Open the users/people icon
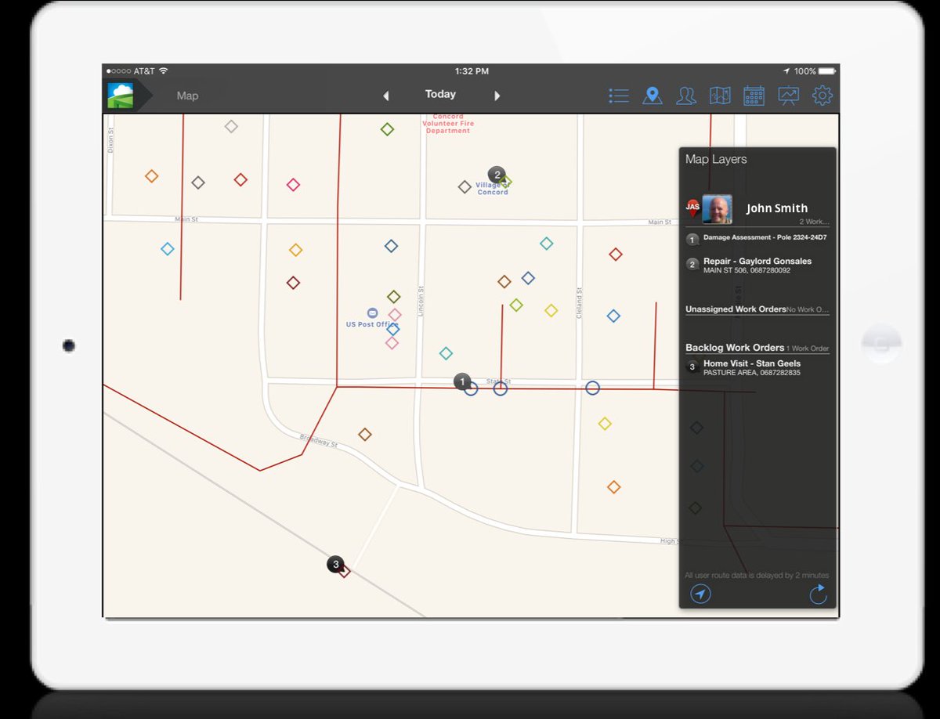Image resolution: width=940 pixels, height=719 pixels. point(686,96)
